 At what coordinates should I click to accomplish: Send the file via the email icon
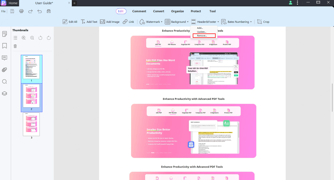49,11
